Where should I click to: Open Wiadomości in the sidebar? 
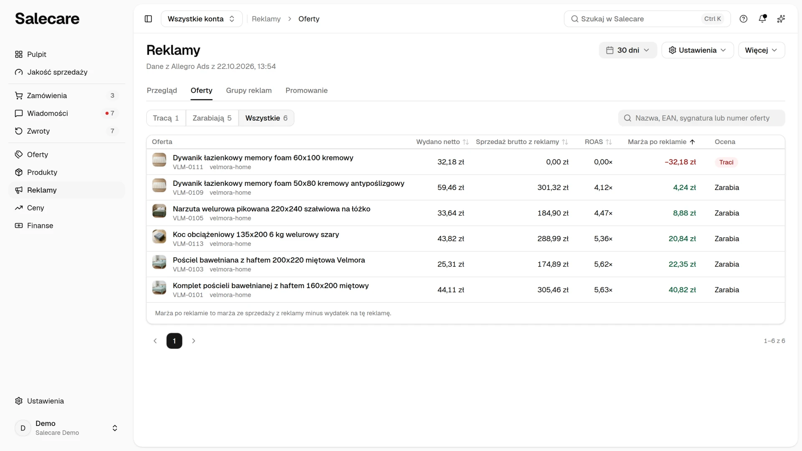point(67,113)
